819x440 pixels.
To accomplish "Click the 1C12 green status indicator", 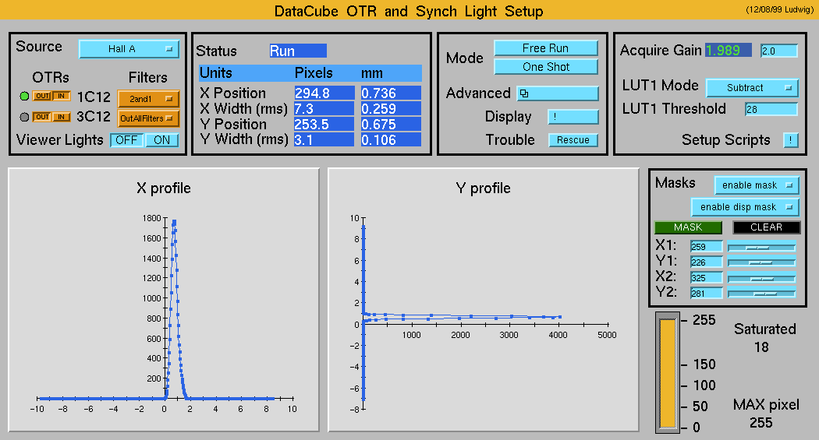I will pyautogui.click(x=24, y=96).
